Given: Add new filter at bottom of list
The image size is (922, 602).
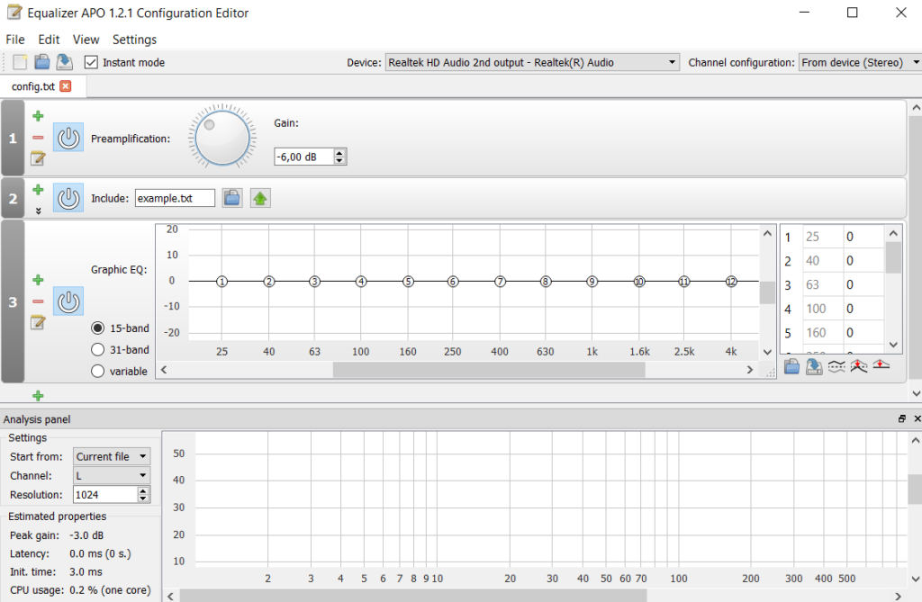Looking at the screenshot, I should 38,396.
